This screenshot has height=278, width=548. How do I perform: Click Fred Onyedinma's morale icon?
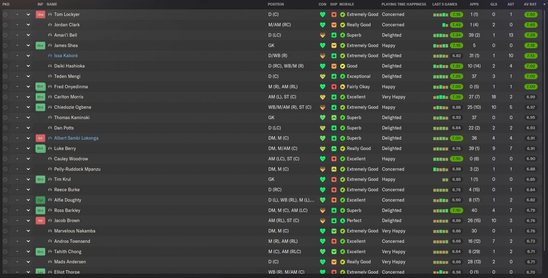(342, 87)
